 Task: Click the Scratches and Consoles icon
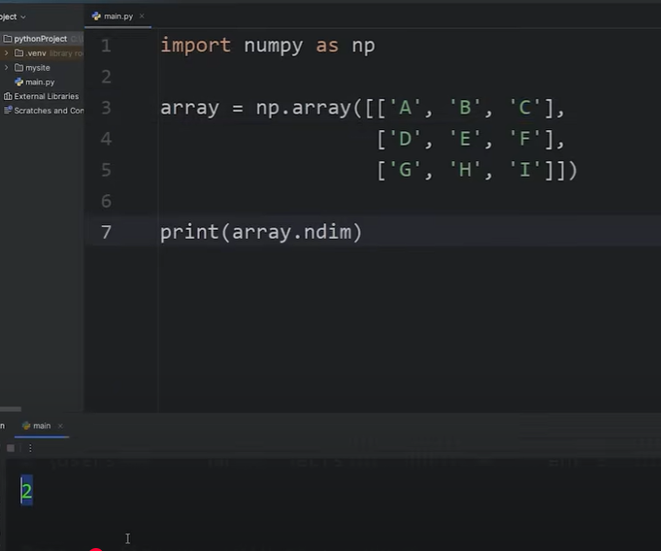tap(7, 111)
